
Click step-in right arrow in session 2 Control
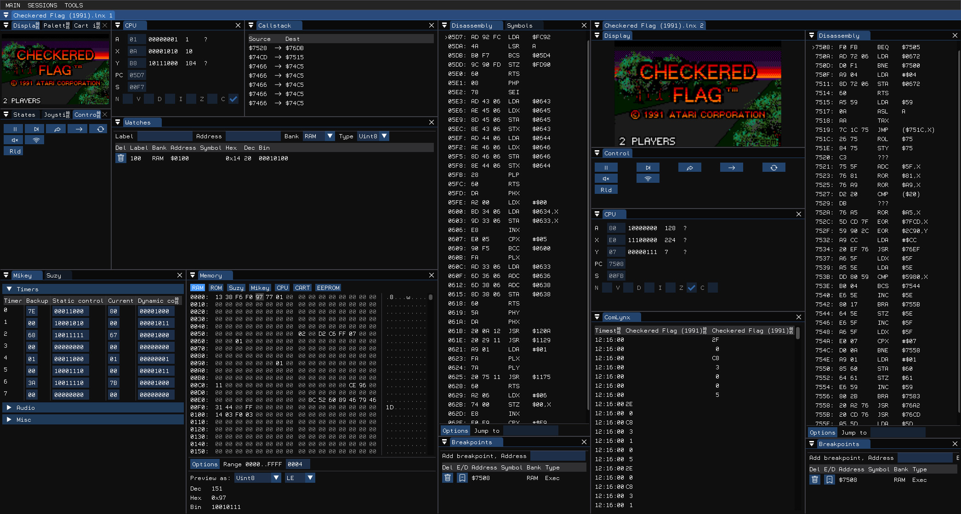[x=732, y=168]
